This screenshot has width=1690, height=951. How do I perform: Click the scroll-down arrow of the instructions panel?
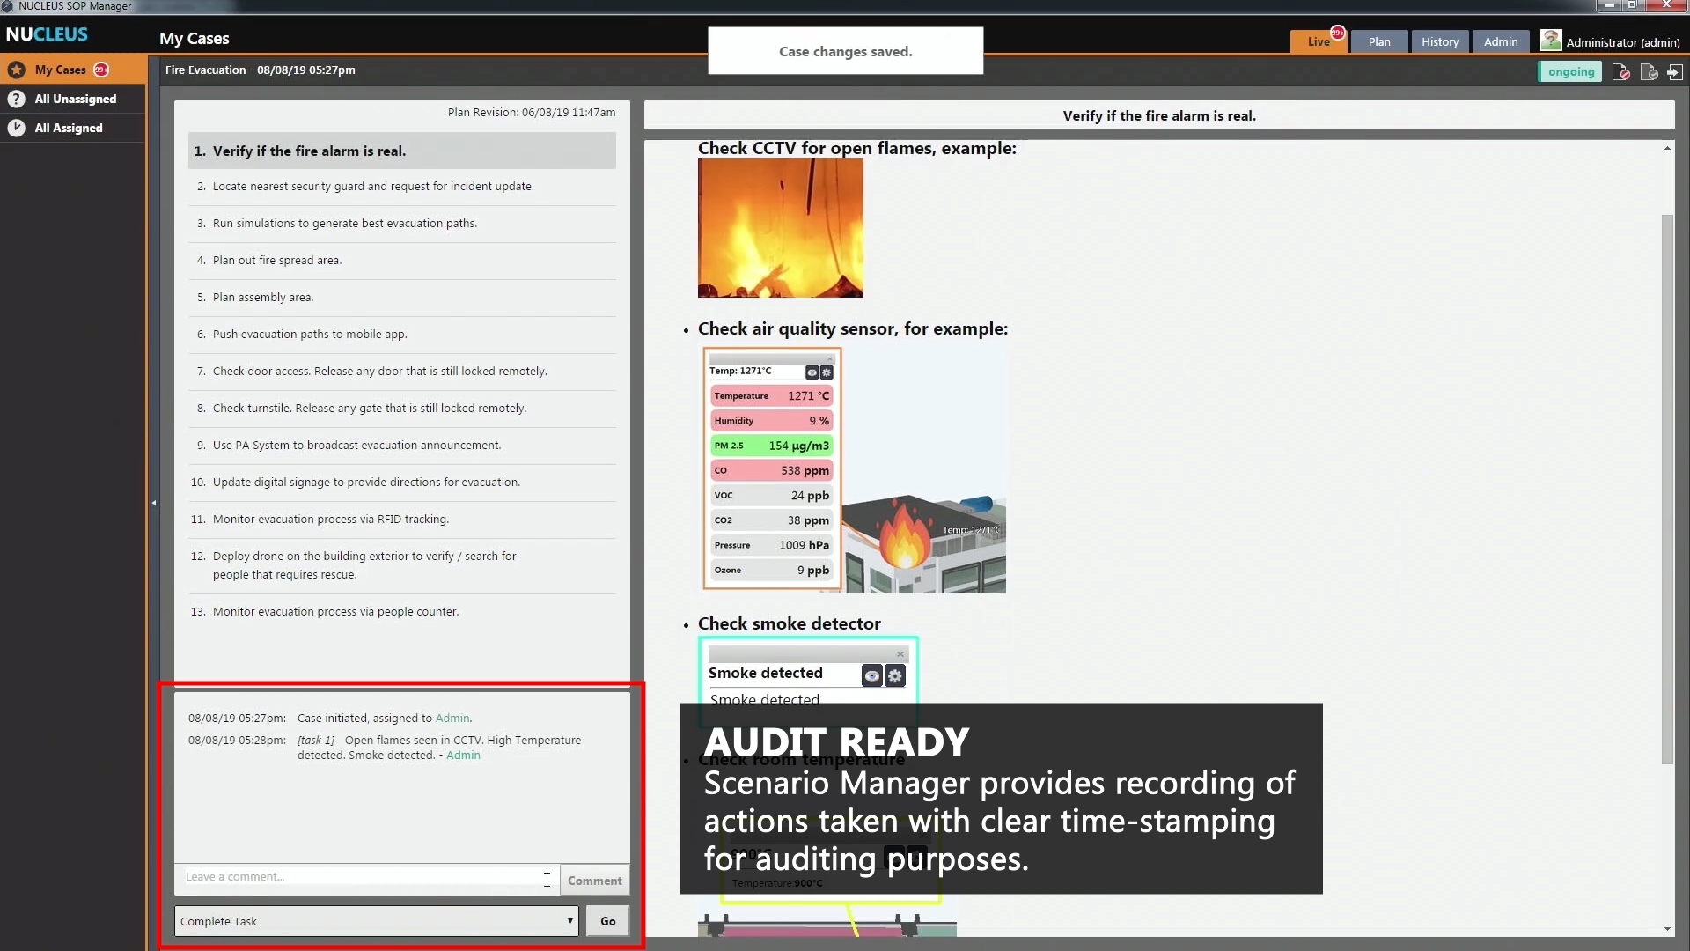(x=1667, y=929)
